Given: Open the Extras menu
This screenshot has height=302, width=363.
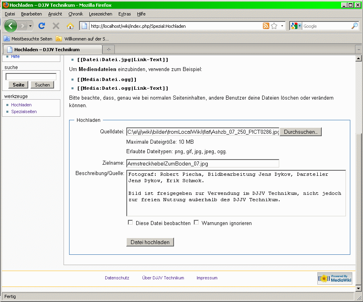Looking at the screenshot, I should pos(125,14).
